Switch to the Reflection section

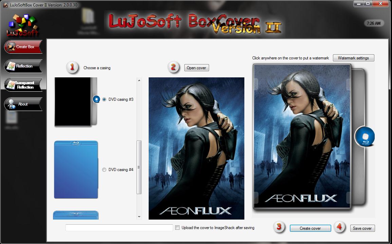pos(23,66)
